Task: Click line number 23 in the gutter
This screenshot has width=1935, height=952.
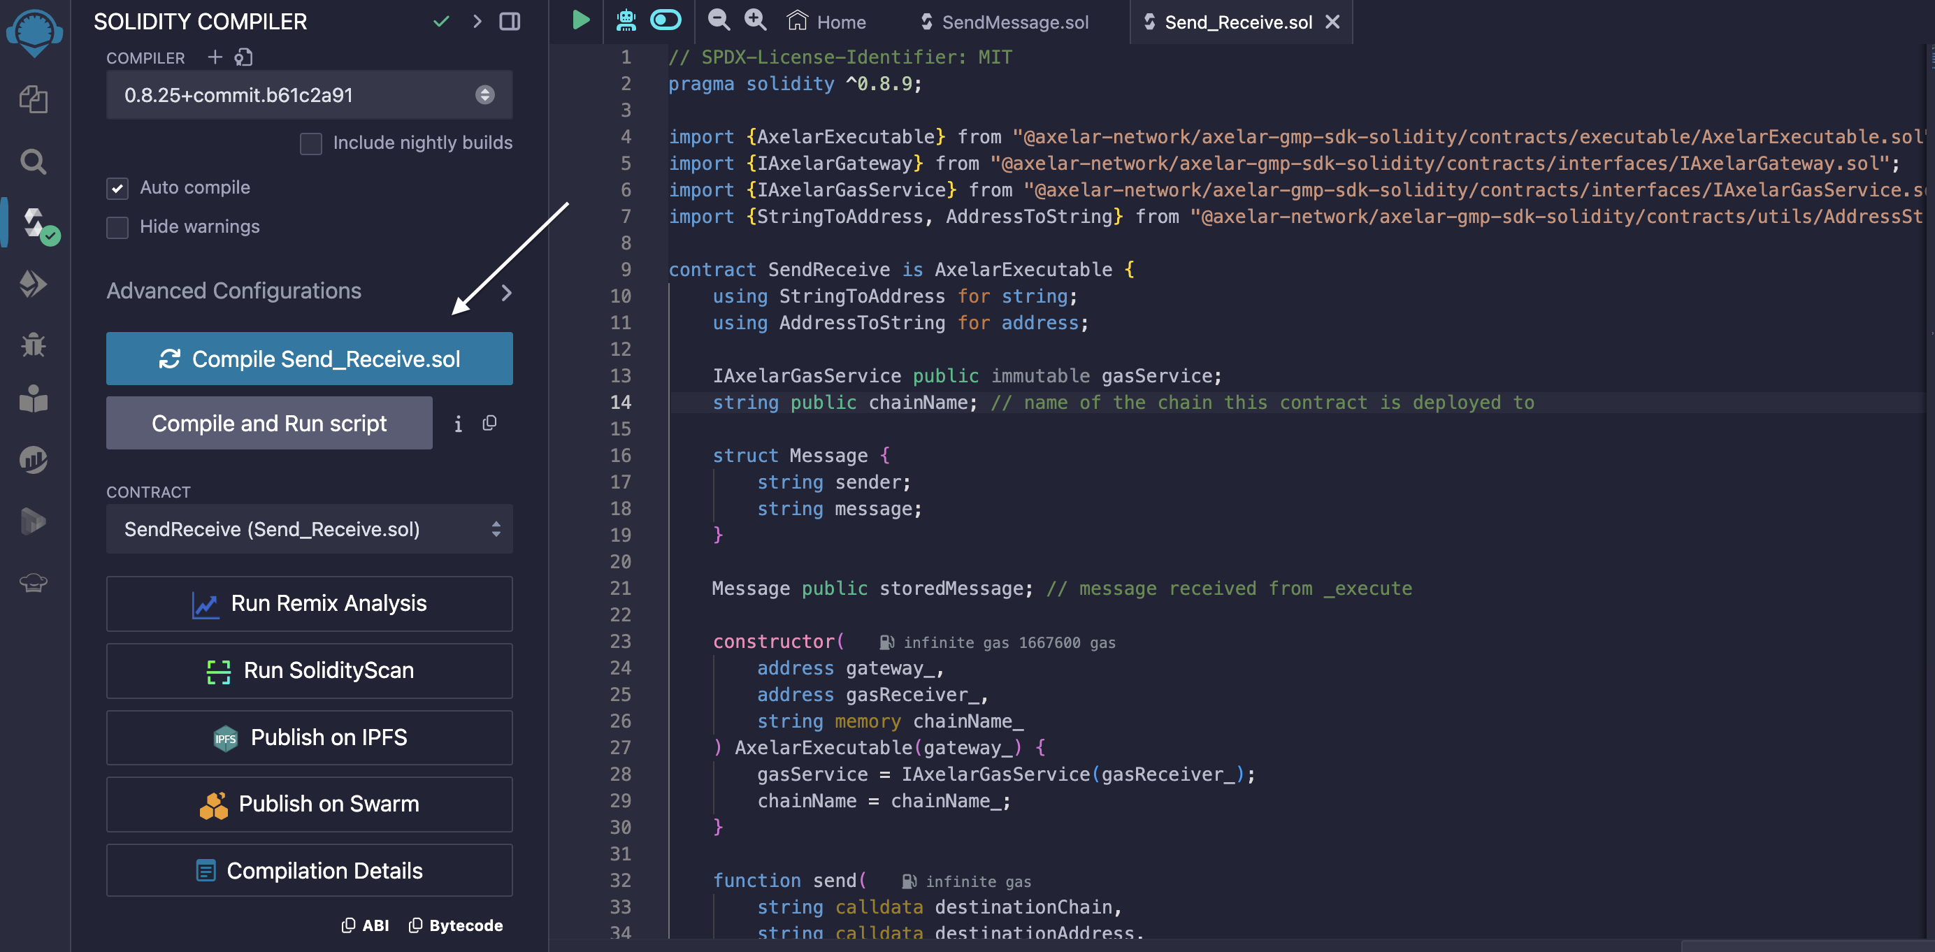Action: point(621,642)
